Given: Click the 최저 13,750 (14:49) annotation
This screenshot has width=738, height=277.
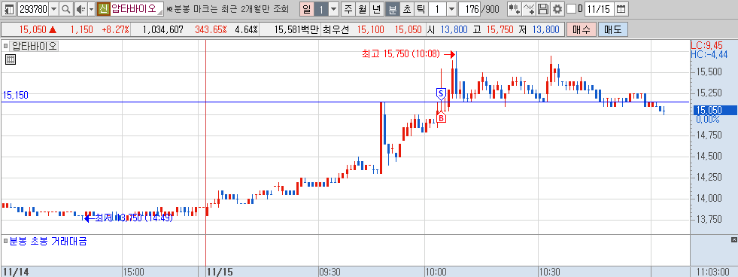Looking at the screenshot, I should point(134,218).
